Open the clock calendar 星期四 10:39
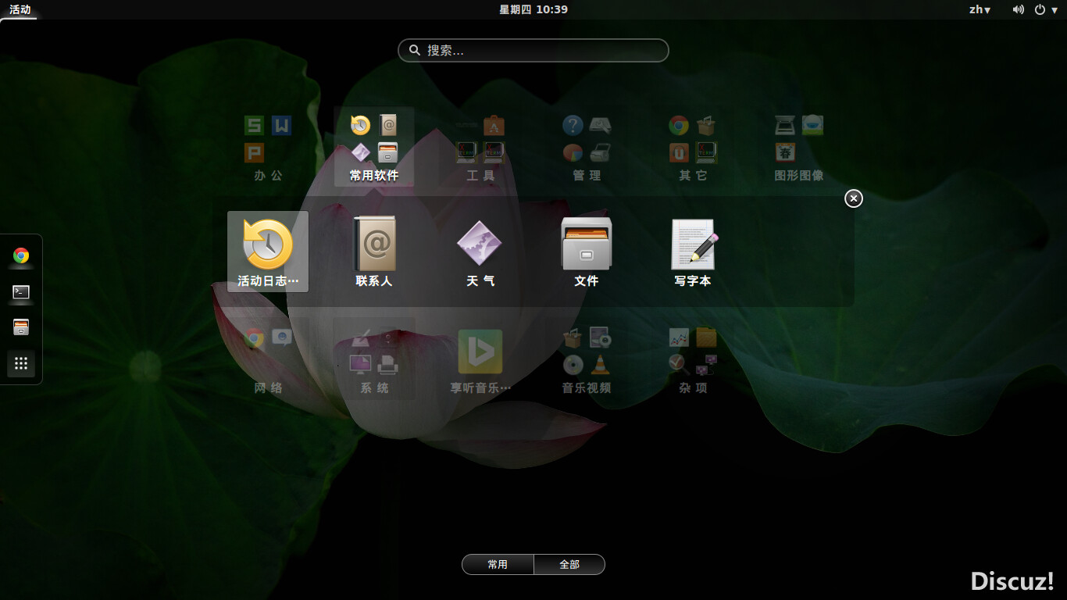The width and height of the screenshot is (1067, 600). point(533,9)
